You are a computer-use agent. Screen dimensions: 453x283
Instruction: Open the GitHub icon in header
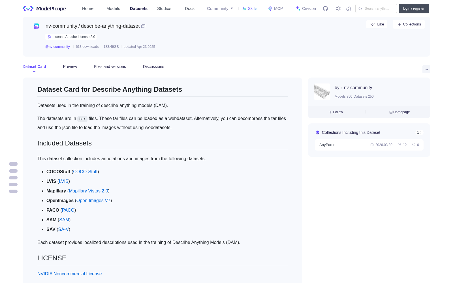[x=325, y=8]
